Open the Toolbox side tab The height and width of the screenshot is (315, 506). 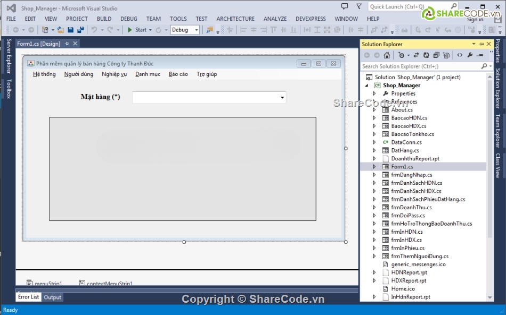[9, 89]
